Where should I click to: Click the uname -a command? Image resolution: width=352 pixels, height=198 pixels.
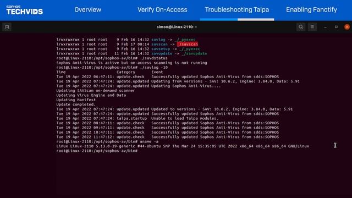pyautogui.click(x=149, y=142)
